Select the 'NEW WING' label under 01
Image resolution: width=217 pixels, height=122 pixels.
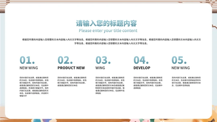click(29, 68)
